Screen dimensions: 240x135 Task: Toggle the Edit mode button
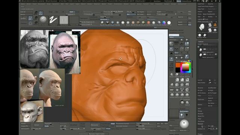pyautogui.click(x=30, y=18)
